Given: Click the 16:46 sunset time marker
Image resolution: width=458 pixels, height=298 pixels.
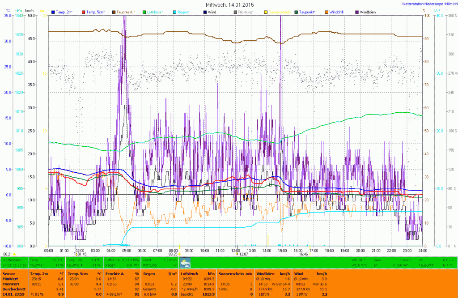Looking at the screenshot, I should point(303,254).
